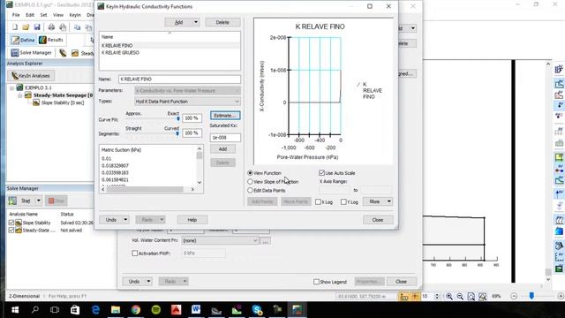Select View Function radio button
The image size is (565, 318).
tap(250, 173)
